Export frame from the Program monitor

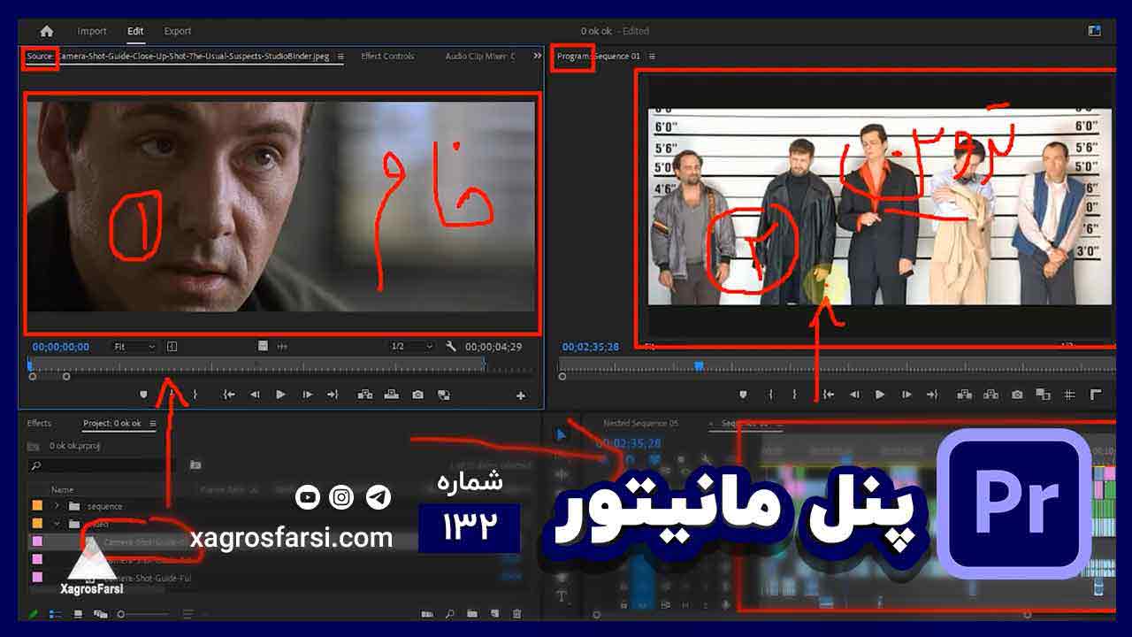(x=1017, y=395)
